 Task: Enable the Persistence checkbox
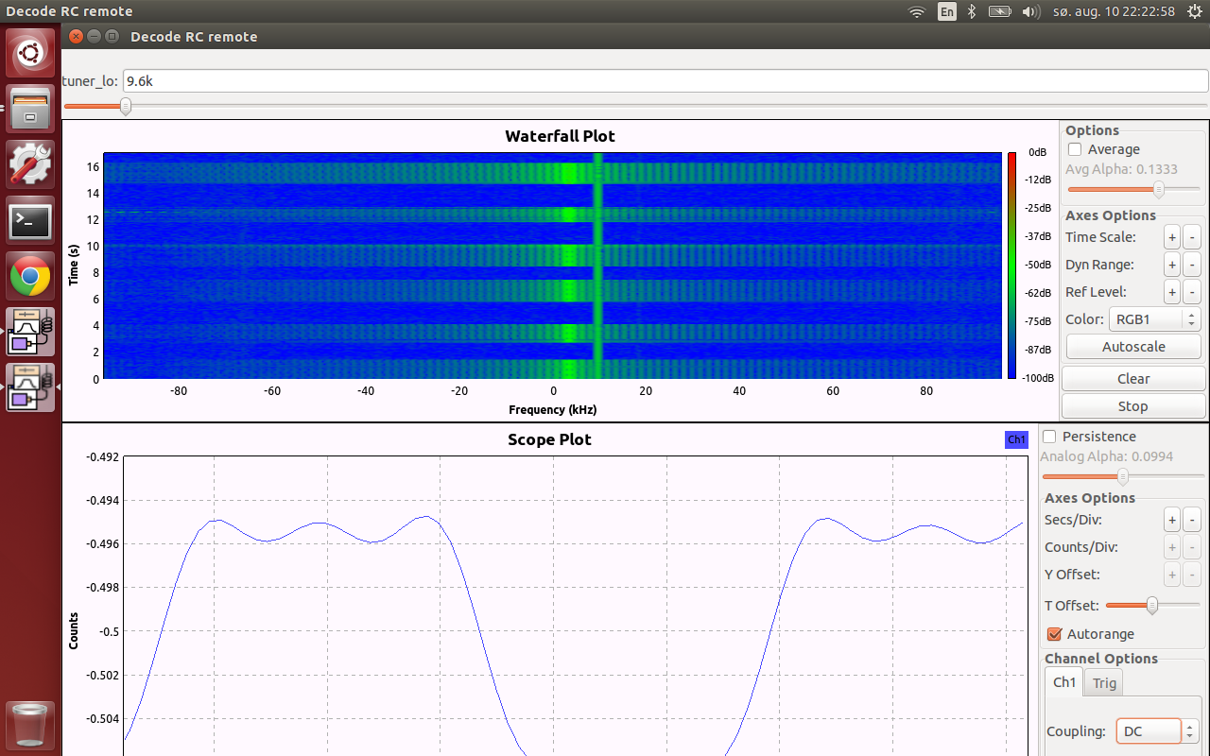click(x=1048, y=437)
